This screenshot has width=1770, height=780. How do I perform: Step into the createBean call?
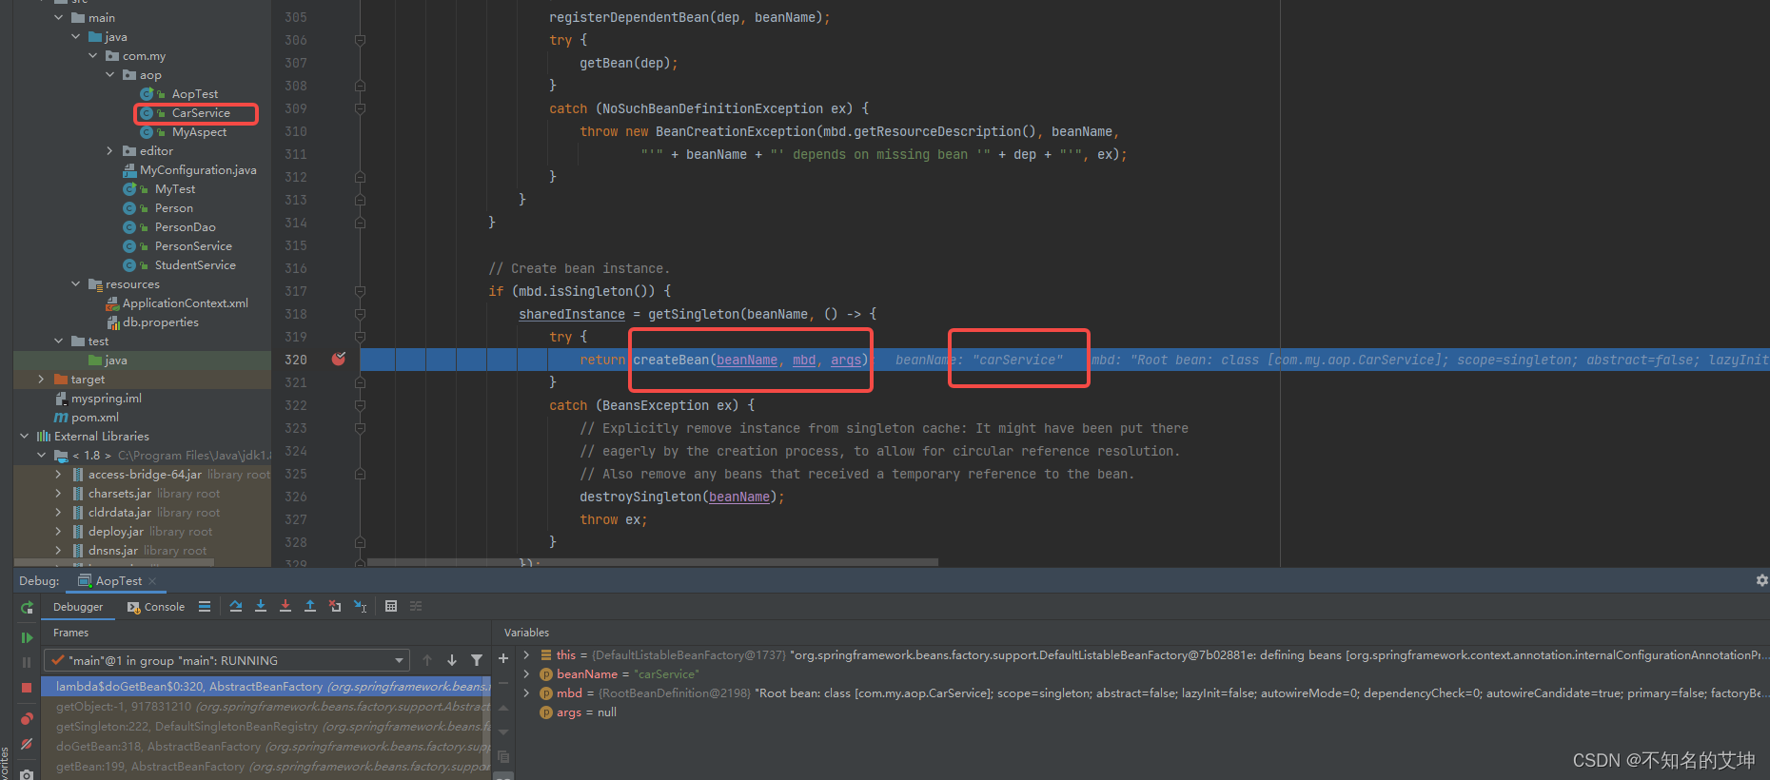[261, 607]
